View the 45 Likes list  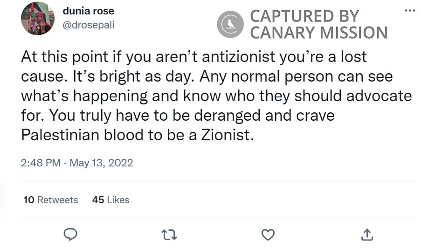click(111, 200)
